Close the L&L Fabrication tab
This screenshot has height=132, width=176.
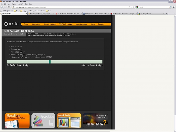point(136,14)
